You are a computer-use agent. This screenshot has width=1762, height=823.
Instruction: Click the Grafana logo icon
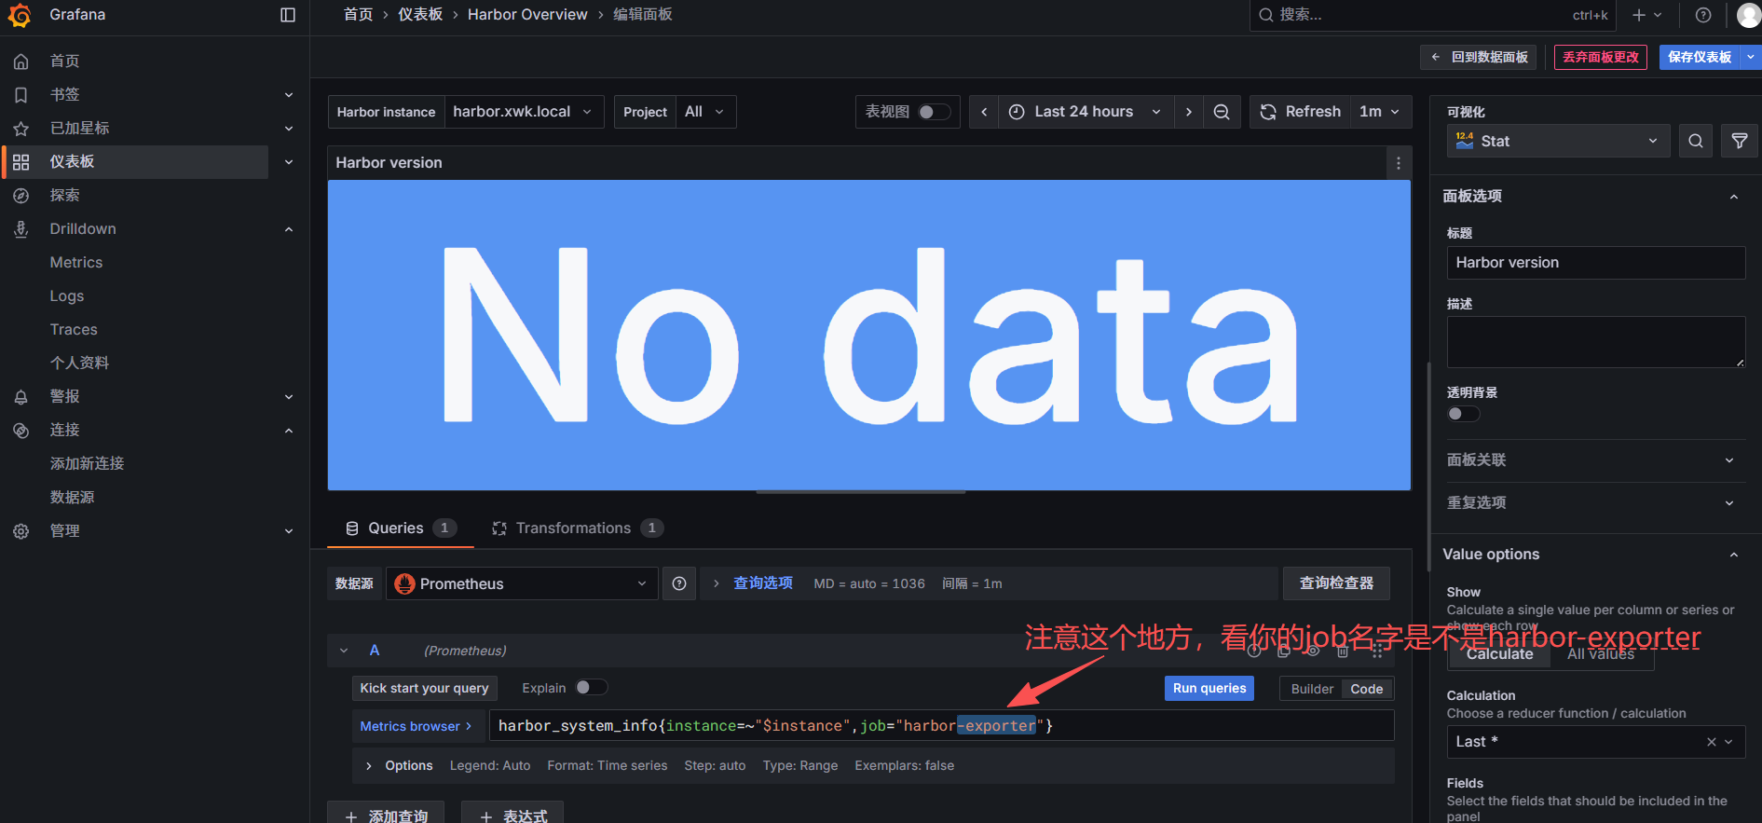20,15
